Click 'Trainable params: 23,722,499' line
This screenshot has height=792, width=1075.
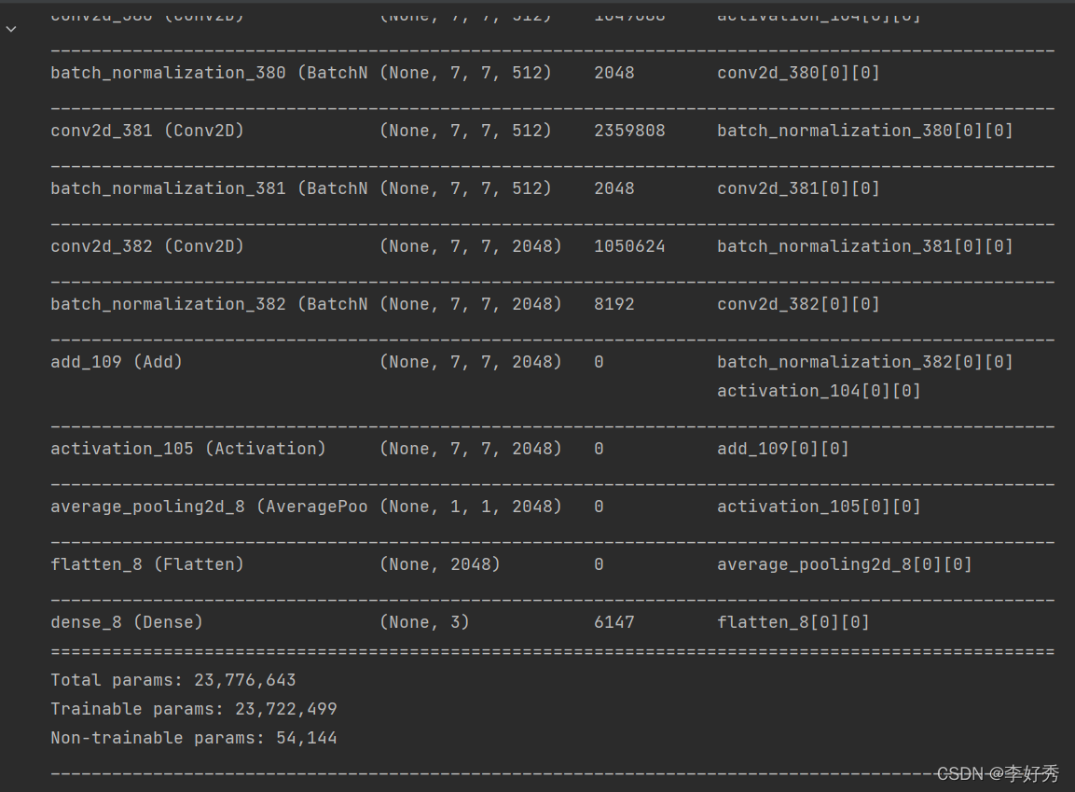(x=194, y=709)
